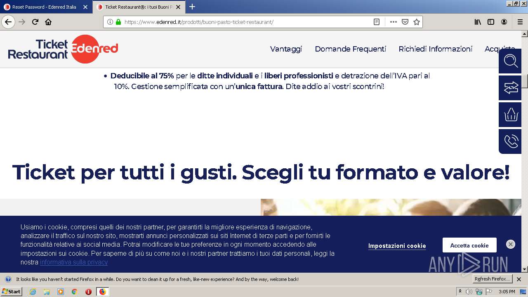Click the browser forward arrow

coord(22,22)
